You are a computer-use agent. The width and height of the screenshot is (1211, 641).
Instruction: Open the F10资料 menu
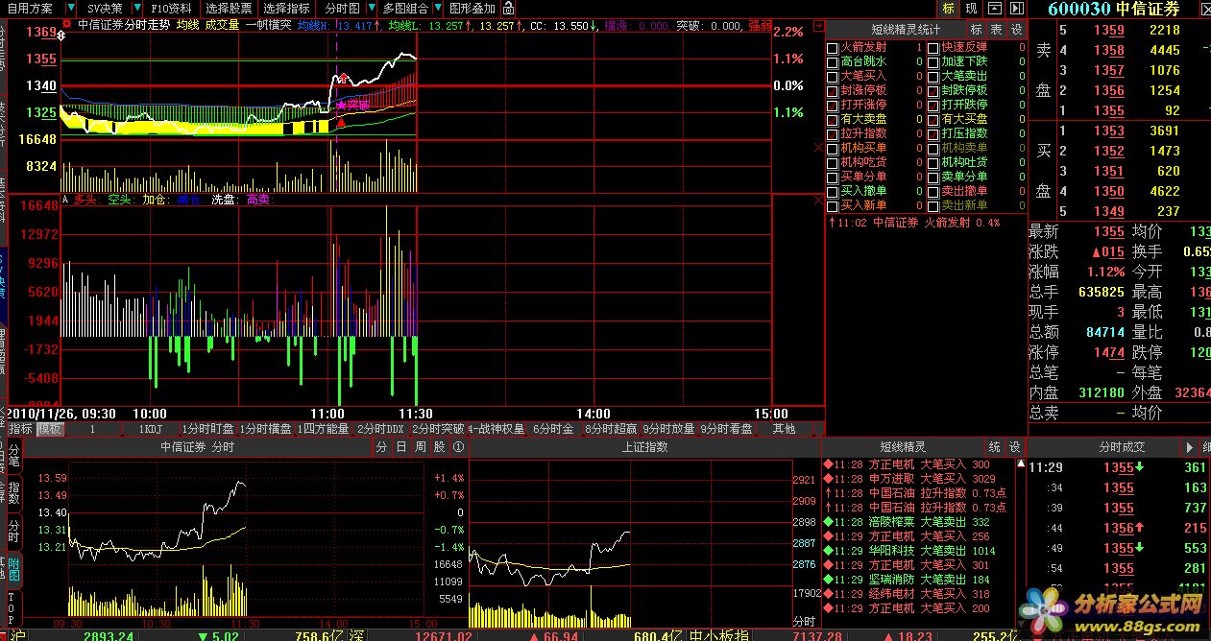(x=172, y=8)
